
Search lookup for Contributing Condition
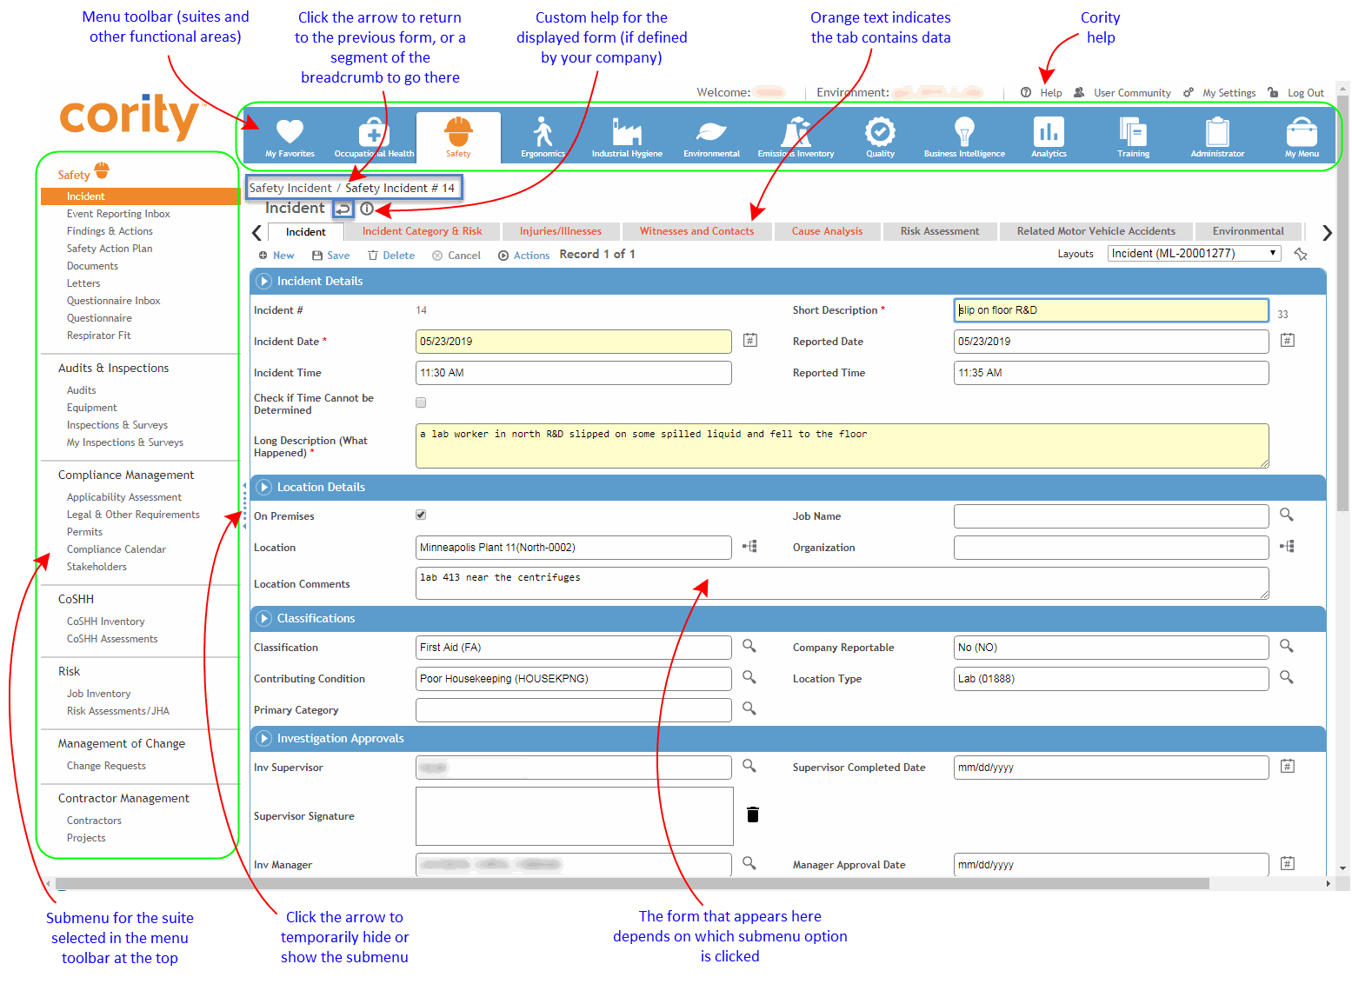749,677
